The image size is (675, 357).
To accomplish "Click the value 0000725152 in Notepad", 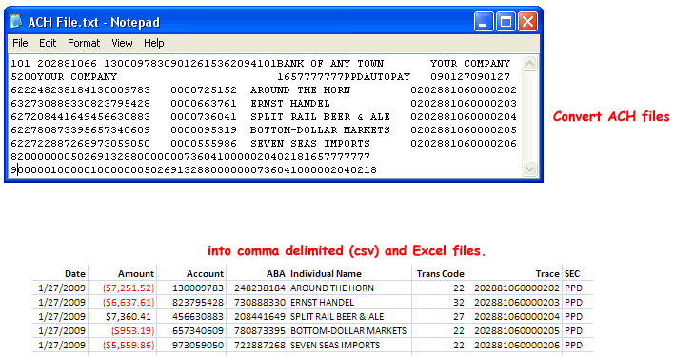I will point(204,90).
